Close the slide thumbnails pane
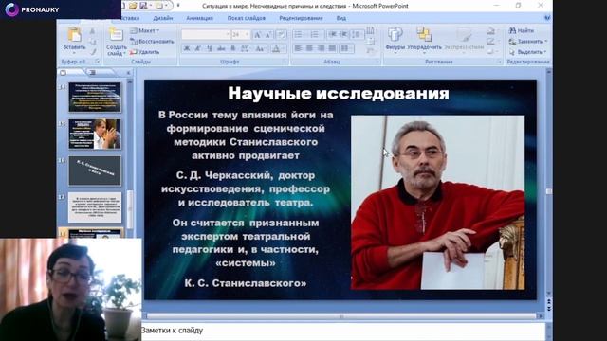 point(129,73)
